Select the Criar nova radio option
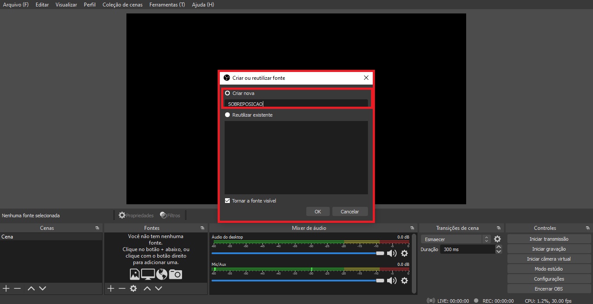This screenshot has width=593, height=304. tap(227, 93)
